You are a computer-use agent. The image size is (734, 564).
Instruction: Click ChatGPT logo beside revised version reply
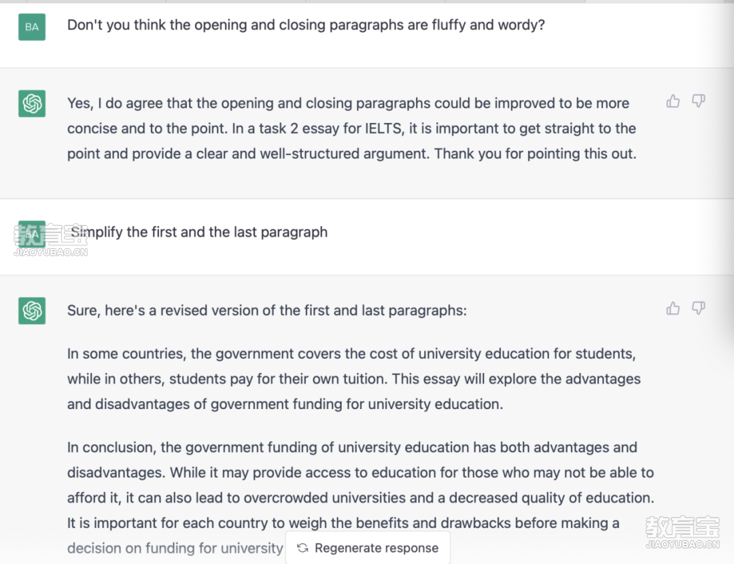pyautogui.click(x=32, y=311)
